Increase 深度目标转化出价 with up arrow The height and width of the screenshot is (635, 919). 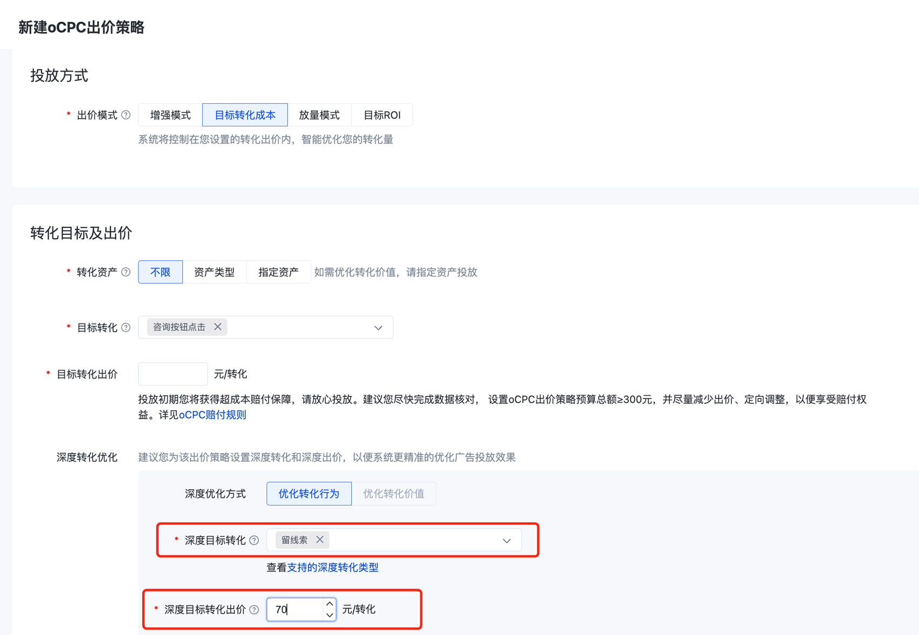(x=330, y=604)
